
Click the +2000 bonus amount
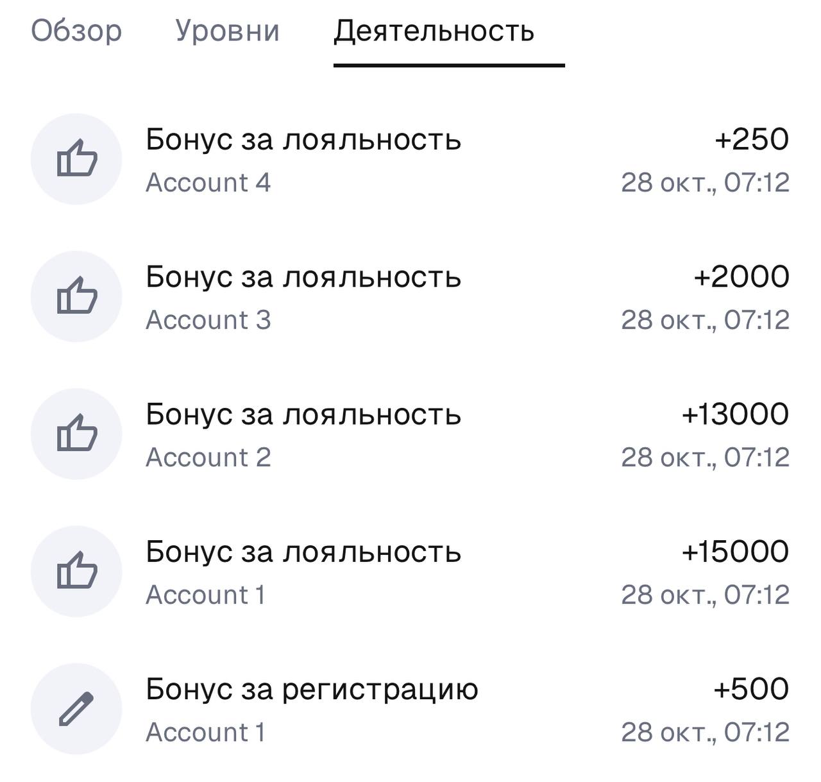[742, 277]
